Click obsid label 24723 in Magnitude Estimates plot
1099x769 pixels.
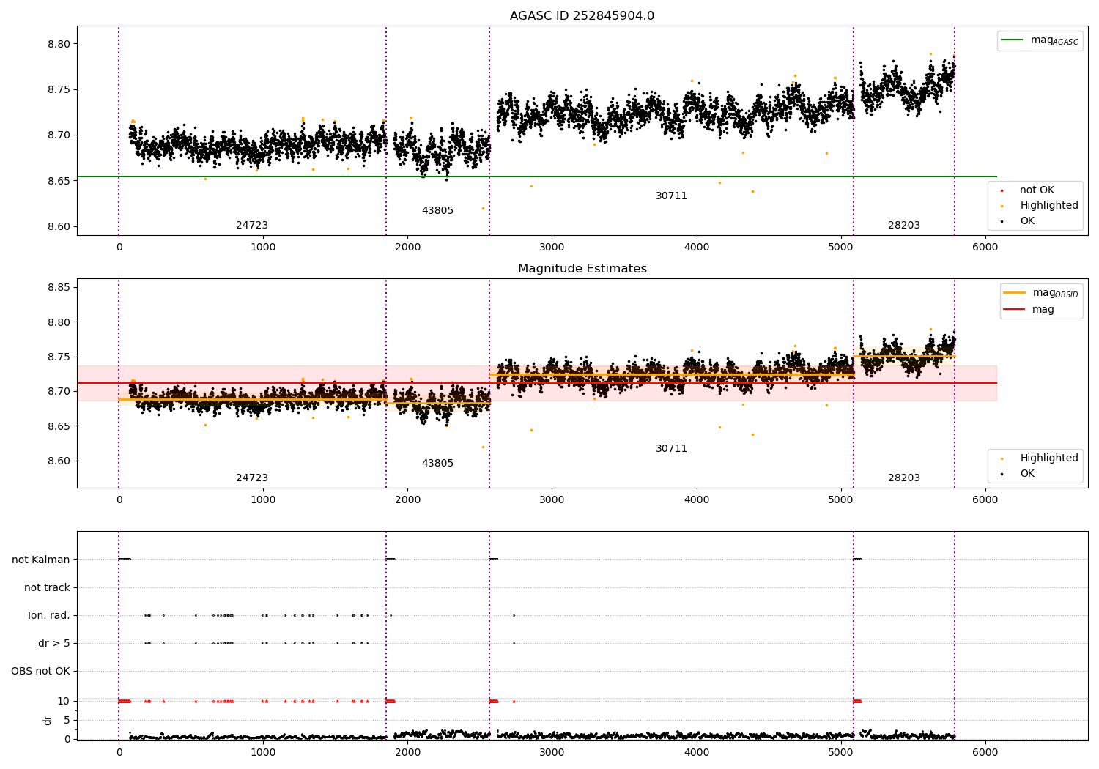point(252,478)
